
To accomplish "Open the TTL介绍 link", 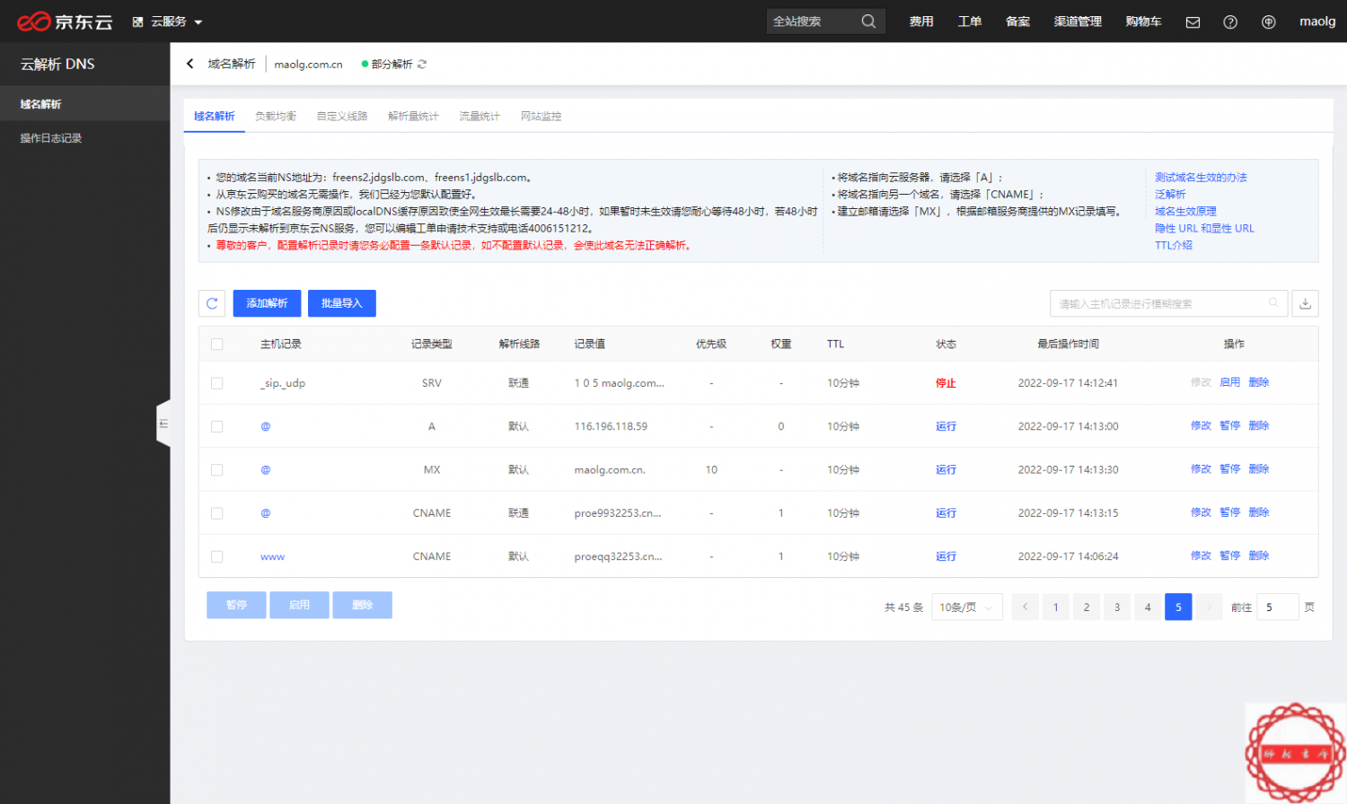I will (x=1174, y=246).
